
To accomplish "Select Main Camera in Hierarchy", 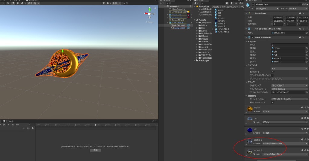I will (178, 9).
